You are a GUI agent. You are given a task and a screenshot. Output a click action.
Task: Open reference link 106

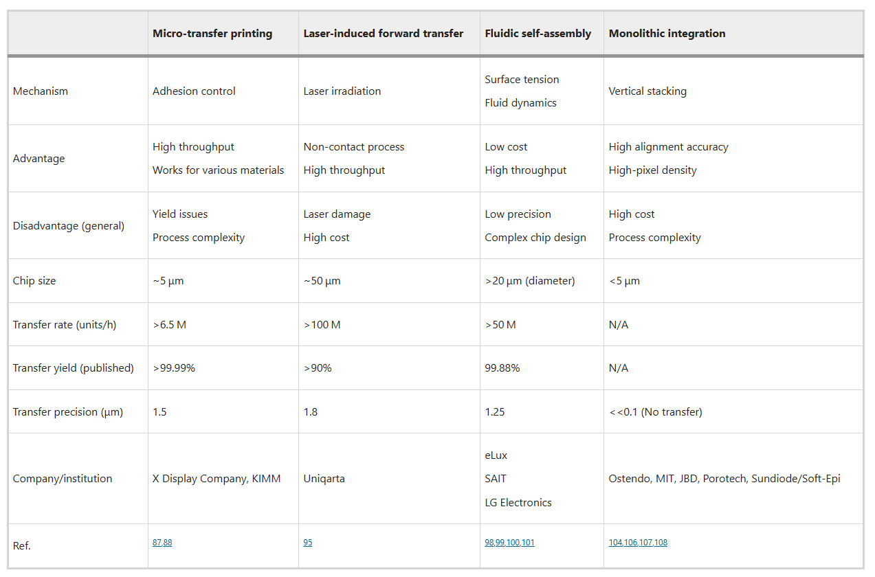pos(630,543)
